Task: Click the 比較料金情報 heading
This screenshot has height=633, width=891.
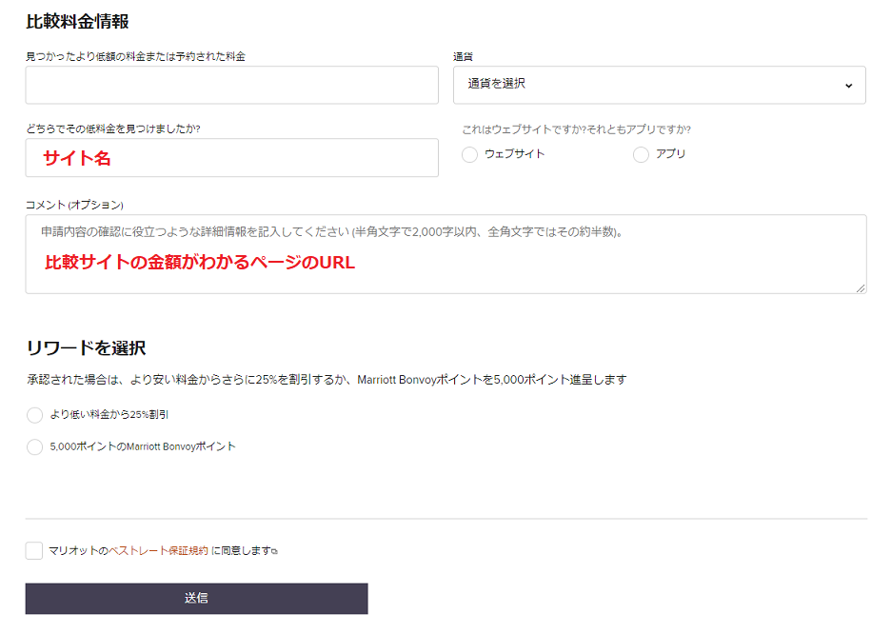Action: 77,22
